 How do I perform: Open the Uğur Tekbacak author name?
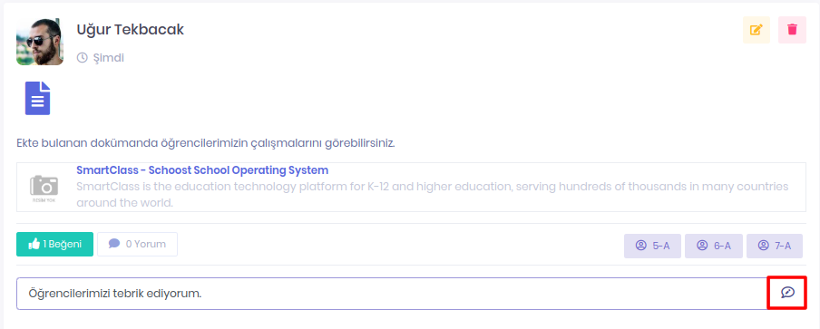click(x=131, y=30)
